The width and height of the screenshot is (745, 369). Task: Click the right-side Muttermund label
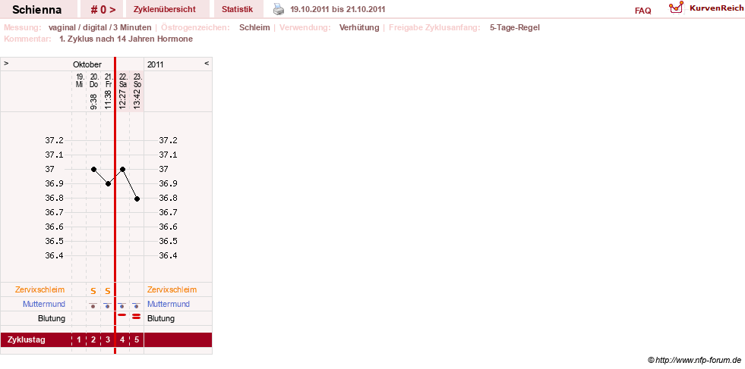tap(168, 304)
